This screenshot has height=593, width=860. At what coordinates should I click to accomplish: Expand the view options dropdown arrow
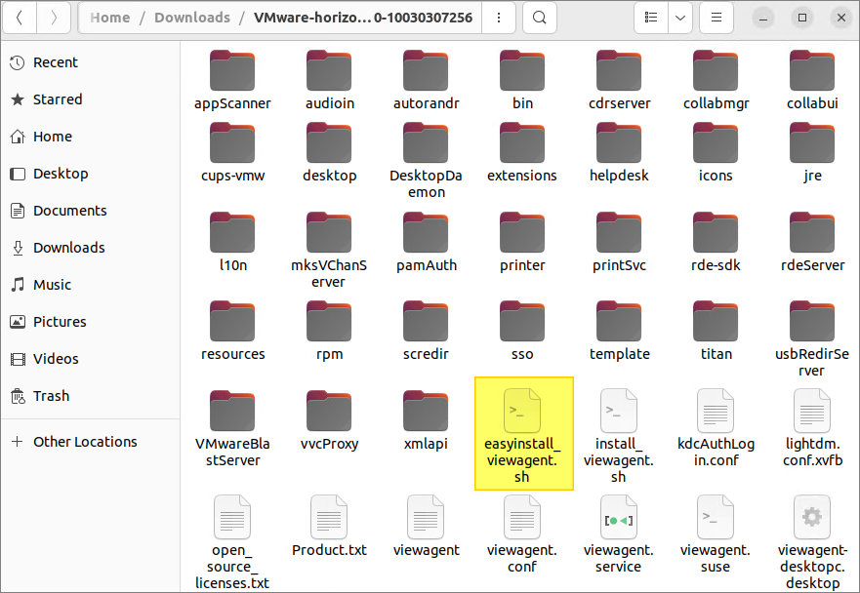[679, 18]
